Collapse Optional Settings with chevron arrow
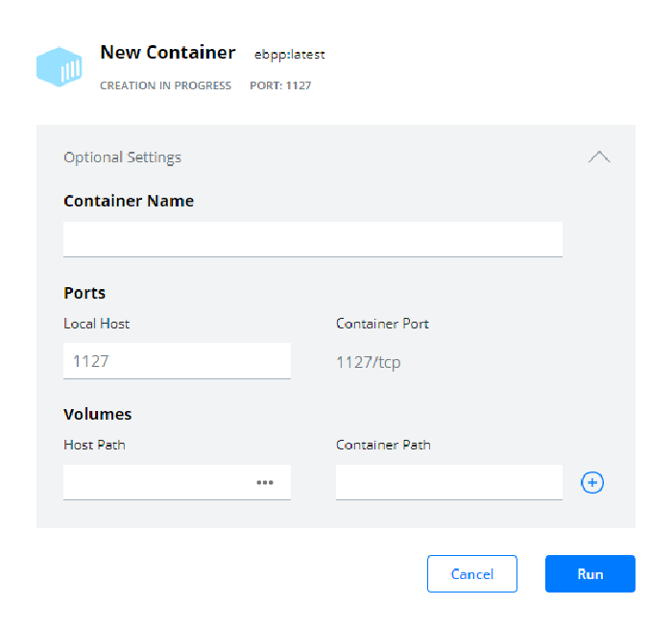This screenshot has height=629, width=672. pos(598,157)
